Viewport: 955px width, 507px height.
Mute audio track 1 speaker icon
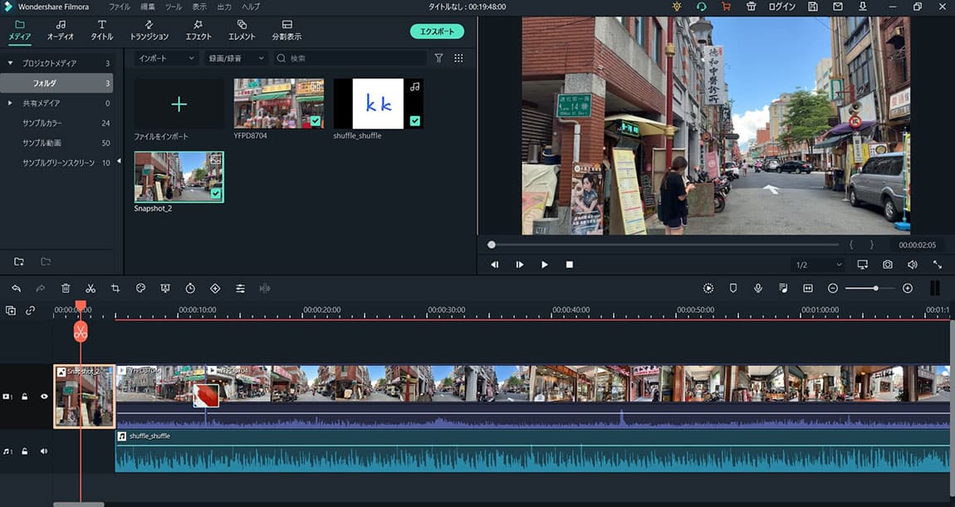pos(44,451)
